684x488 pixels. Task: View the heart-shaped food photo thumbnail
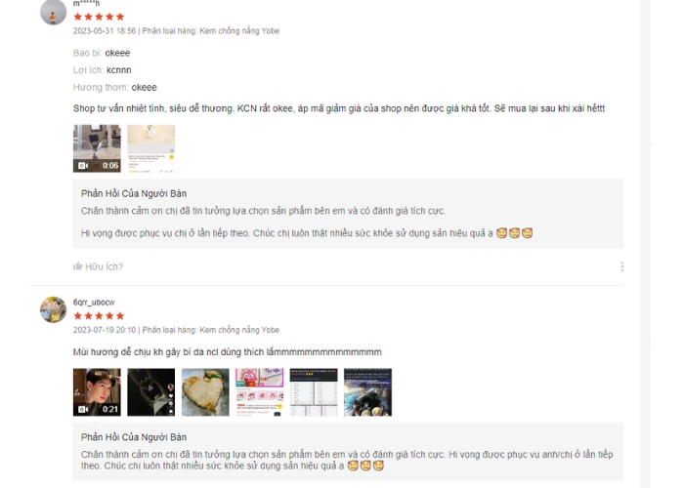click(x=205, y=392)
